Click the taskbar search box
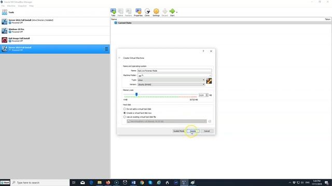Screen dimensions: 332x186 tap(40, 182)
